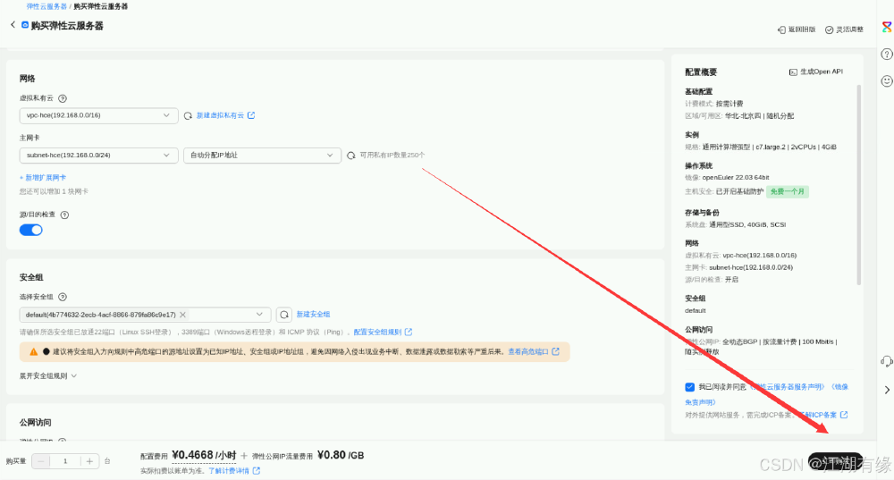
Task: Expand 展开安全组规则 section
Action: click(48, 376)
